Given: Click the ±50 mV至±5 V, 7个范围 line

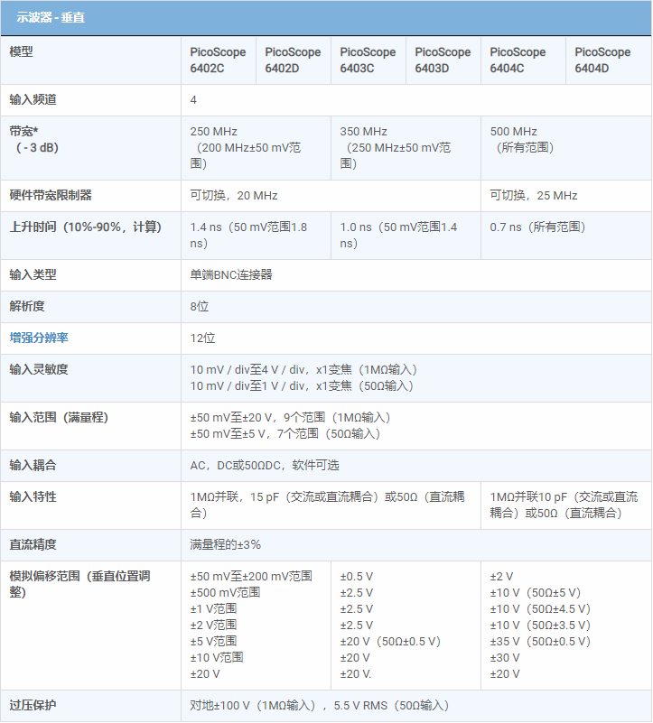Looking at the screenshot, I should (285, 434).
